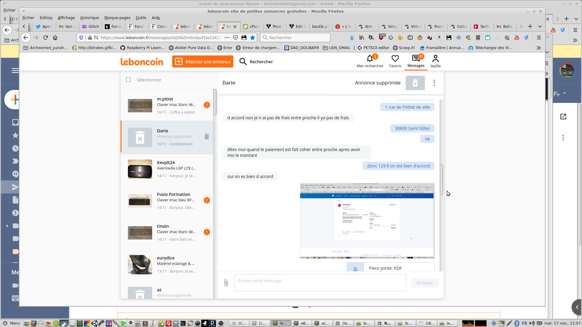Open Mes recherches bell icon
This screenshot has height=327, width=582.
tap(370, 58)
